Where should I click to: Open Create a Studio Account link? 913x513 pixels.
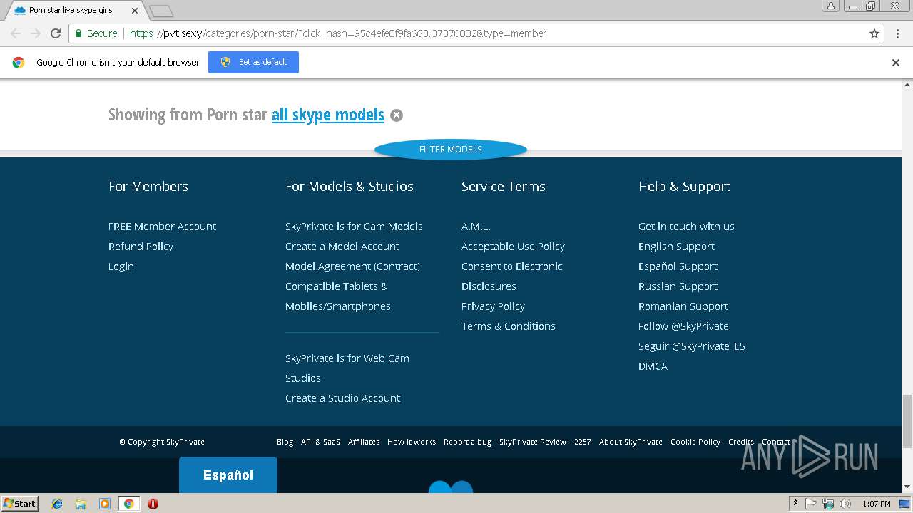[x=343, y=398]
